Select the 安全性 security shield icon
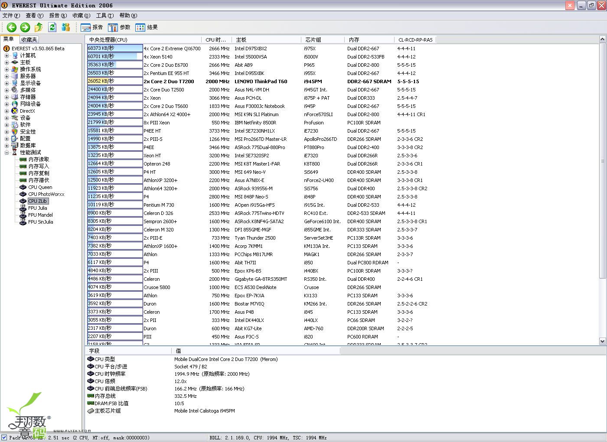Image resolution: width=607 pixels, height=442 pixels. pos(15,132)
